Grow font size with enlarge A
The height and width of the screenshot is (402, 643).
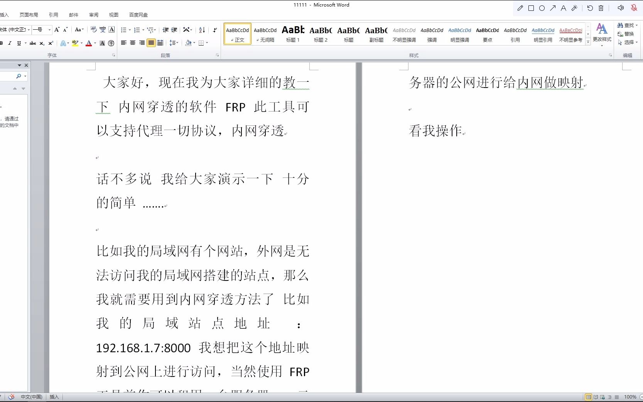pyautogui.click(x=57, y=30)
